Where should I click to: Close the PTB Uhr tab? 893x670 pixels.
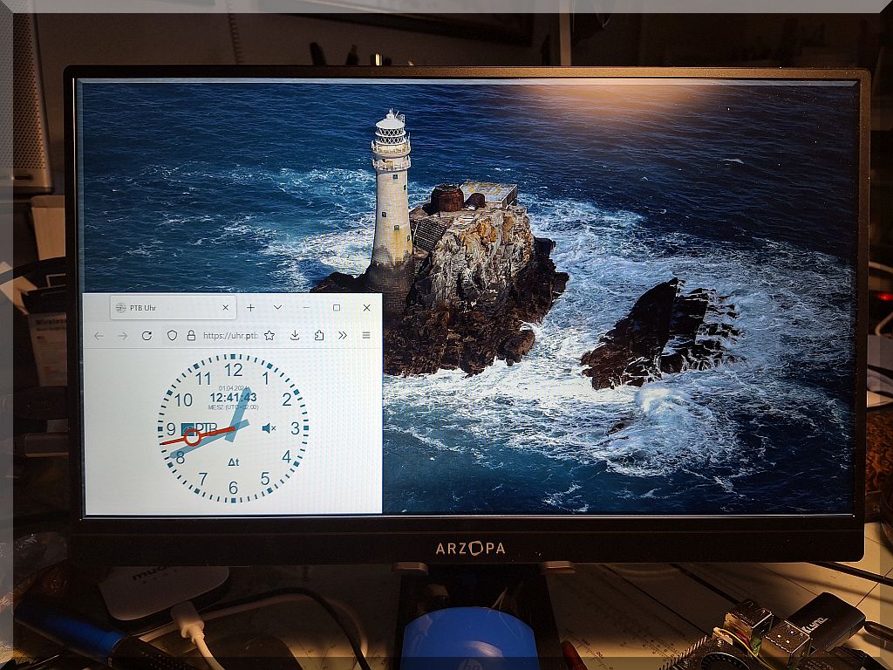click(x=226, y=308)
